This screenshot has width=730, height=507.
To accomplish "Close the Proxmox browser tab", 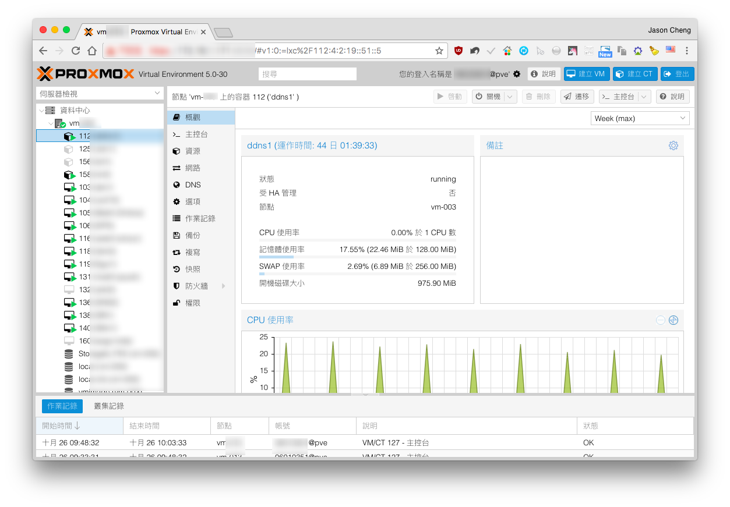I will click(203, 32).
